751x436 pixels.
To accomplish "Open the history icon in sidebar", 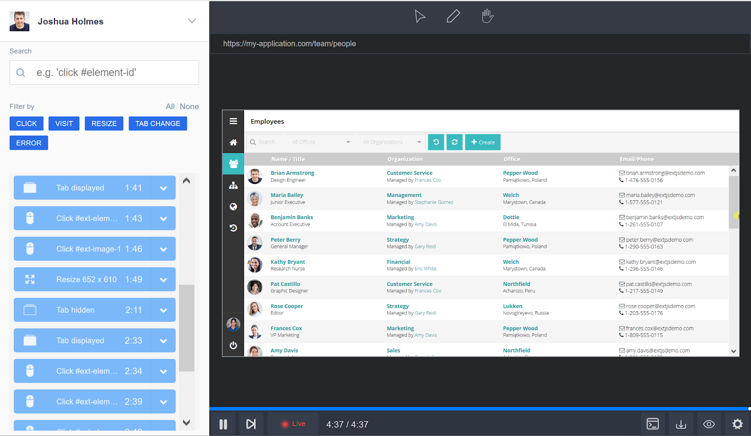I will coord(233,228).
